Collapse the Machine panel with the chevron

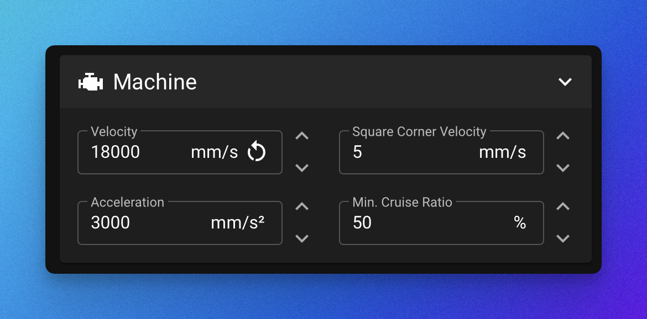(x=565, y=82)
